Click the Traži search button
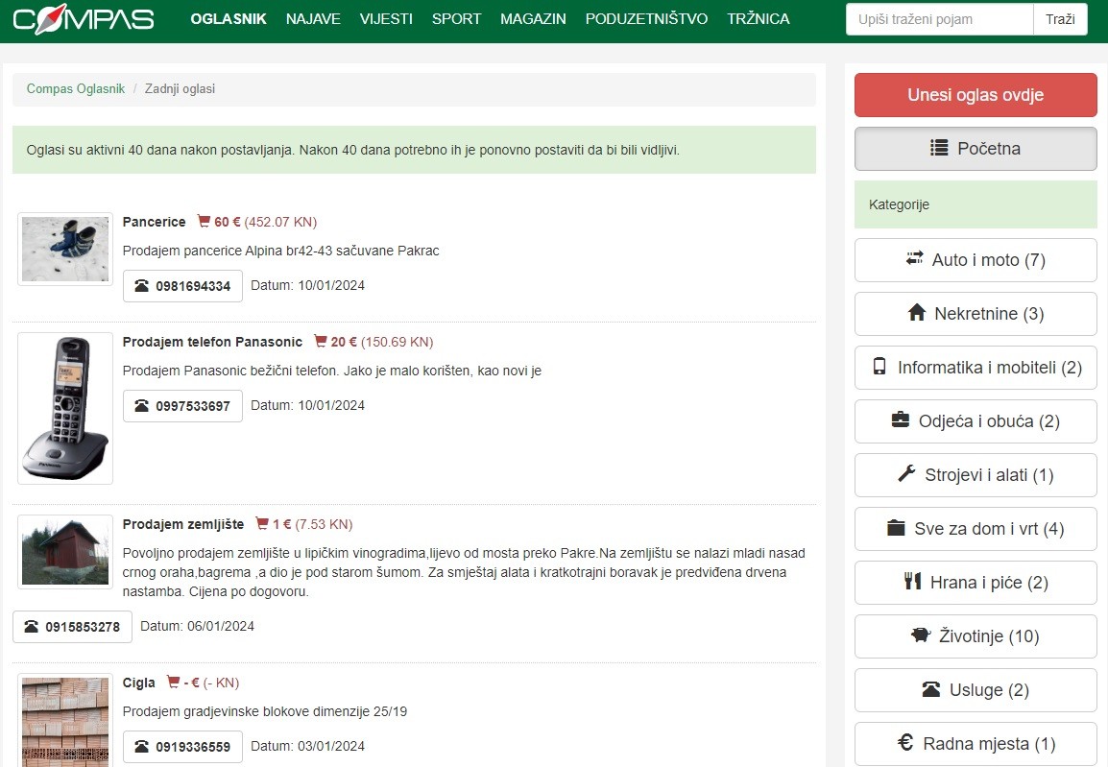1108x767 pixels. point(1060,19)
